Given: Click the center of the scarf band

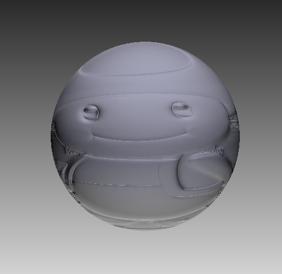Looking at the screenshot, I should tap(121, 170).
